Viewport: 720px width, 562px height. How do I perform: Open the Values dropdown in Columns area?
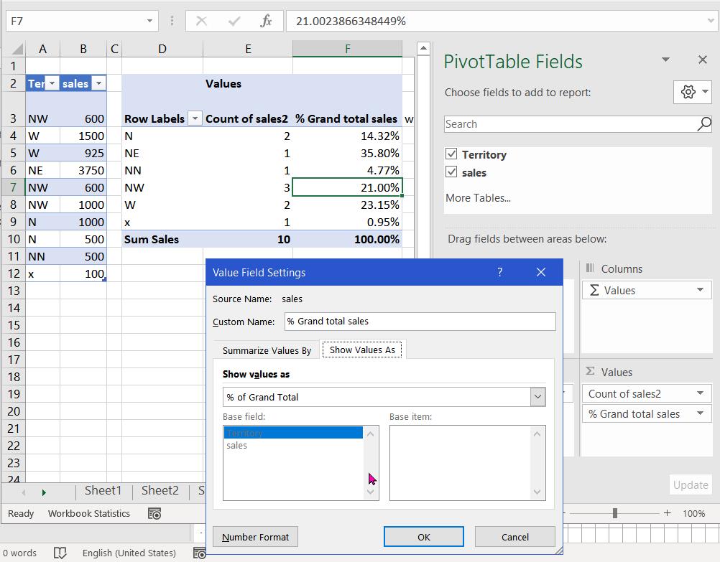pos(701,290)
